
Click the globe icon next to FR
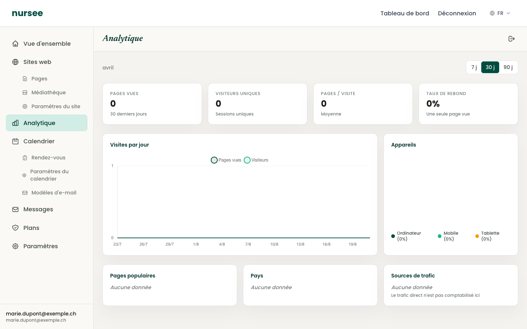[492, 13]
